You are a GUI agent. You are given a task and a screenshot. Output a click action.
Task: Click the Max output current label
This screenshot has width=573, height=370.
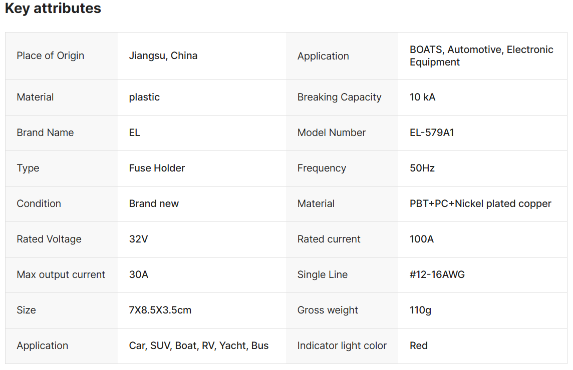click(61, 274)
